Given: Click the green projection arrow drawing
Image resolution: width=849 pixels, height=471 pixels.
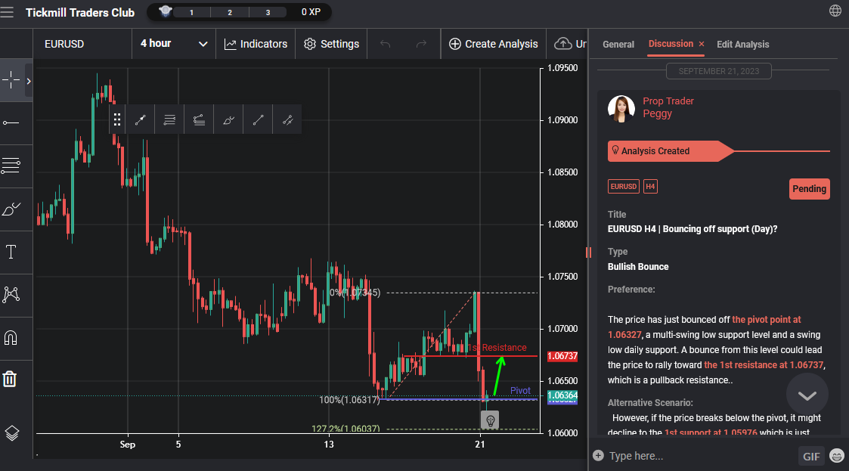Looking at the screenshot, I should coord(499,376).
